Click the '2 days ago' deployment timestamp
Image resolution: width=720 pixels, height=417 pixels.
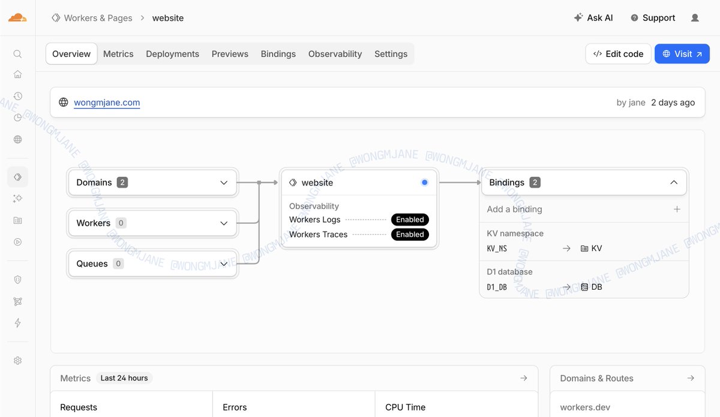tap(673, 103)
